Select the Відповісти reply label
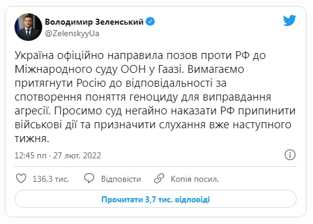This screenshot has width=313, height=224. tap(121, 179)
